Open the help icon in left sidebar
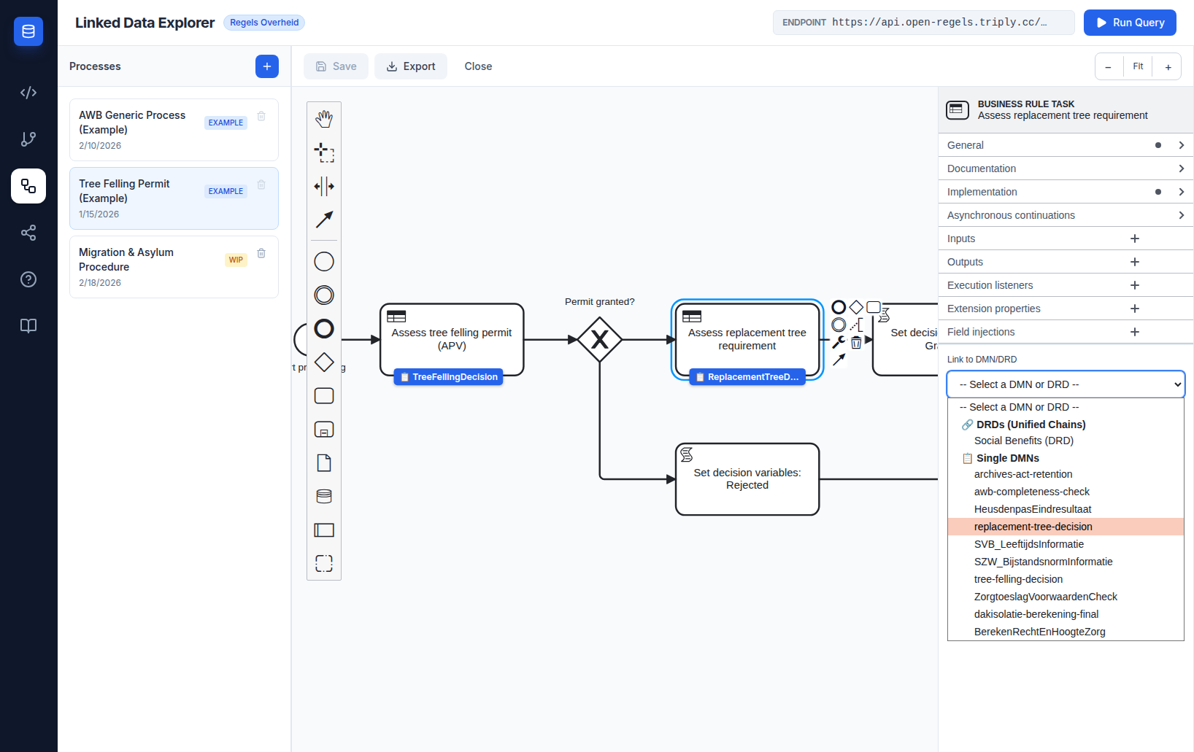The width and height of the screenshot is (1194, 752). [28, 279]
